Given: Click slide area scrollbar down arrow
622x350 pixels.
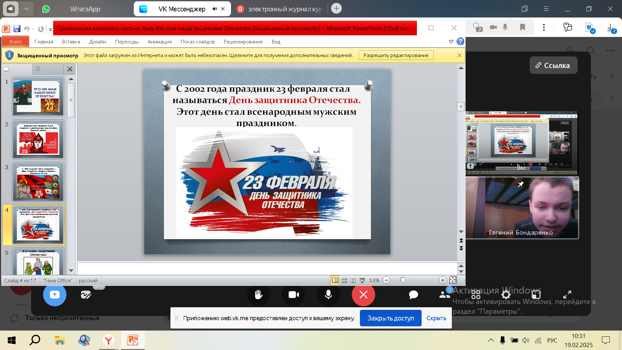Looking at the screenshot, I should coord(461,232).
